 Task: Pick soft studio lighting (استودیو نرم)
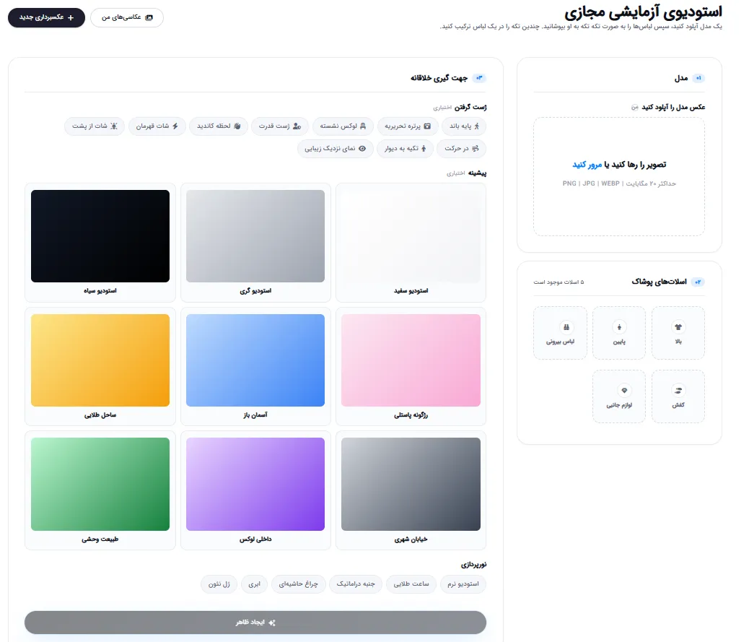coord(463,584)
